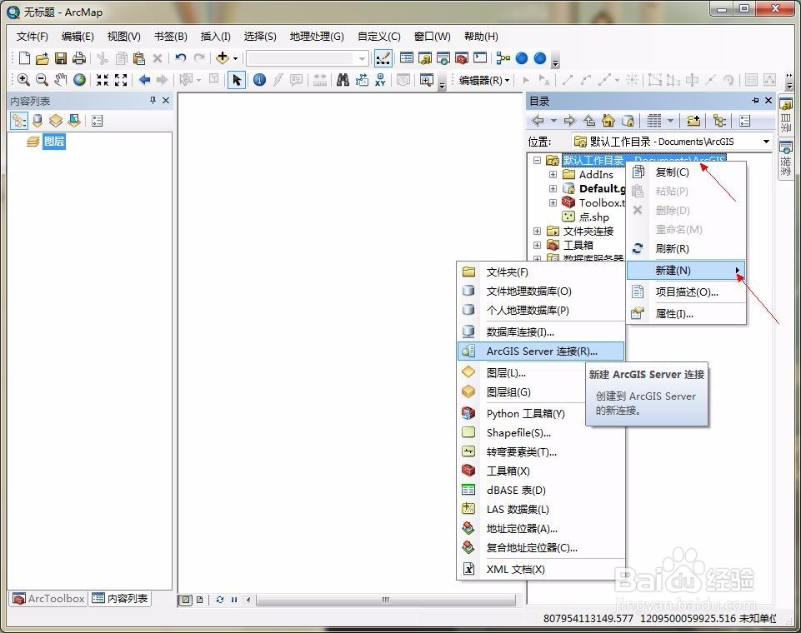The height and width of the screenshot is (633, 801).
Task: Choose ArcGIS Server 连接(R) from submenu
Action: pyautogui.click(x=540, y=351)
